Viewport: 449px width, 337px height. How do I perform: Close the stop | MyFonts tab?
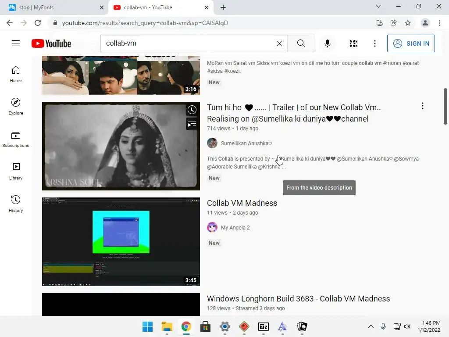(102, 7)
